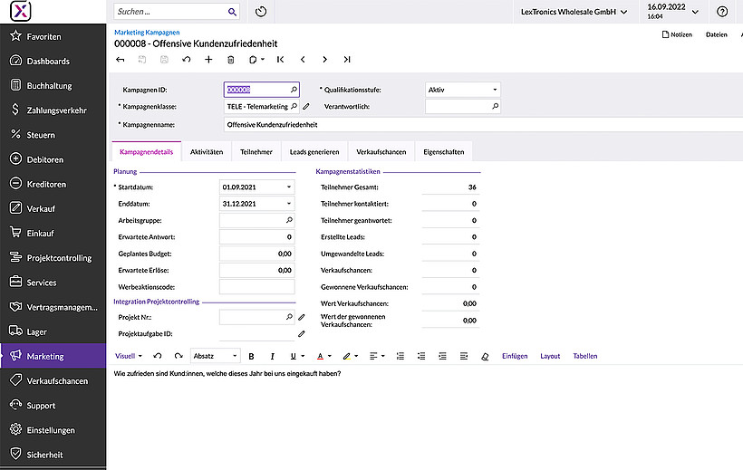
Task: Open the recent history clock icon
Action: [261, 12]
